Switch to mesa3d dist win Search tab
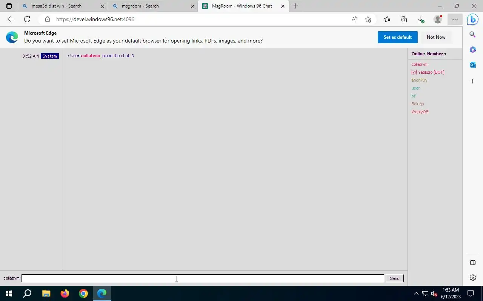The height and width of the screenshot is (301, 483). coord(63,6)
